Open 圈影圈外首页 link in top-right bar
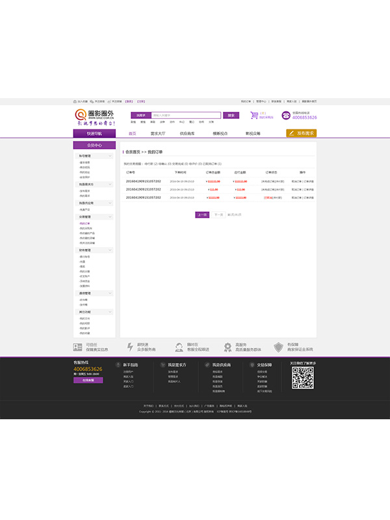This screenshot has width=390, height=520. tap(309, 101)
